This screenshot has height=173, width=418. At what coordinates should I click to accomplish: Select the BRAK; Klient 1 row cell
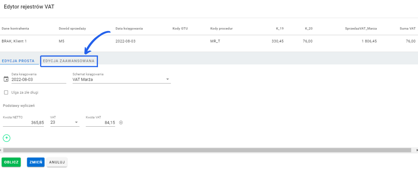14,41
